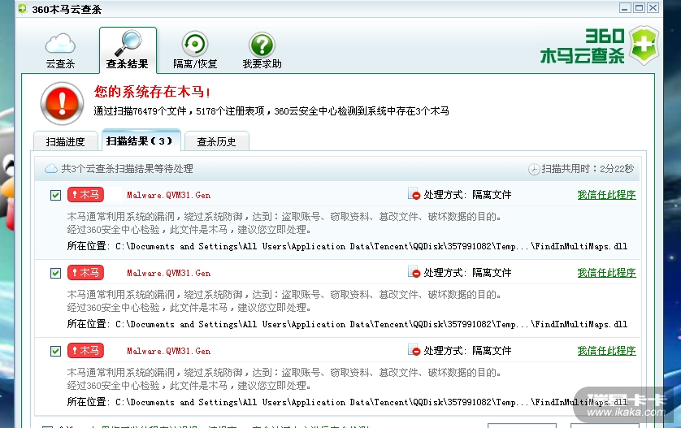Click the third Malware.QVM31.Gen threat name
This screenshot has width=681, height=428.
click(x=168, y=351)
